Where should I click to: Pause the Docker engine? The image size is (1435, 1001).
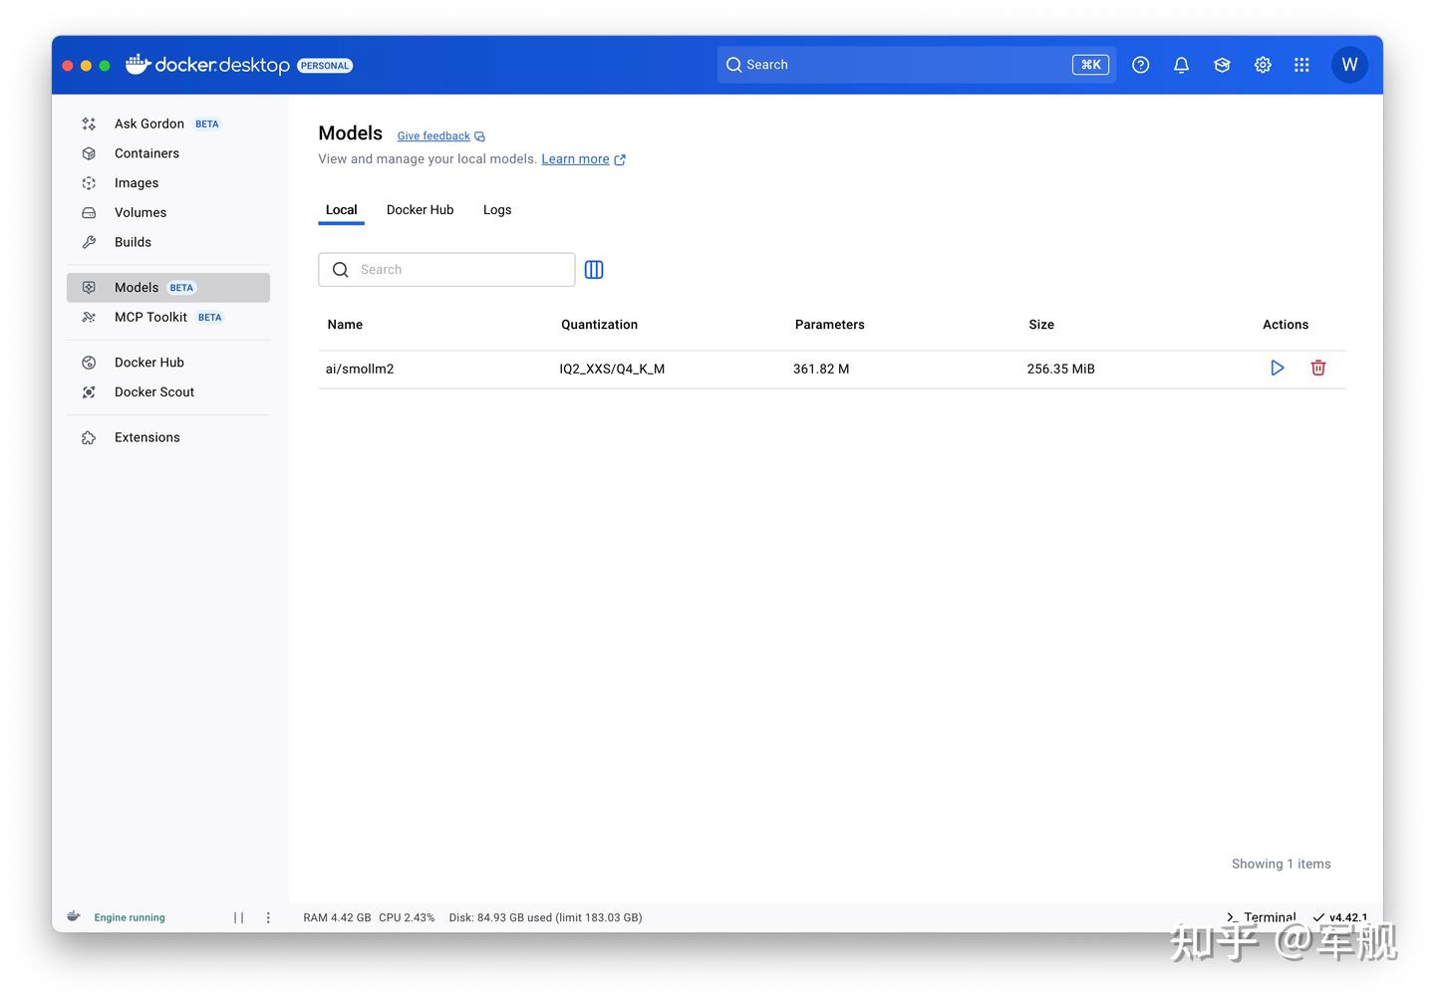pyautogui.click(x=238, y=916)
